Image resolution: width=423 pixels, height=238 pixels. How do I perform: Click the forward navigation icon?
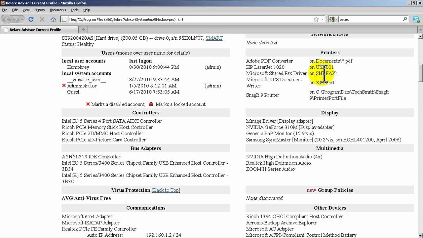coord(16,19)
